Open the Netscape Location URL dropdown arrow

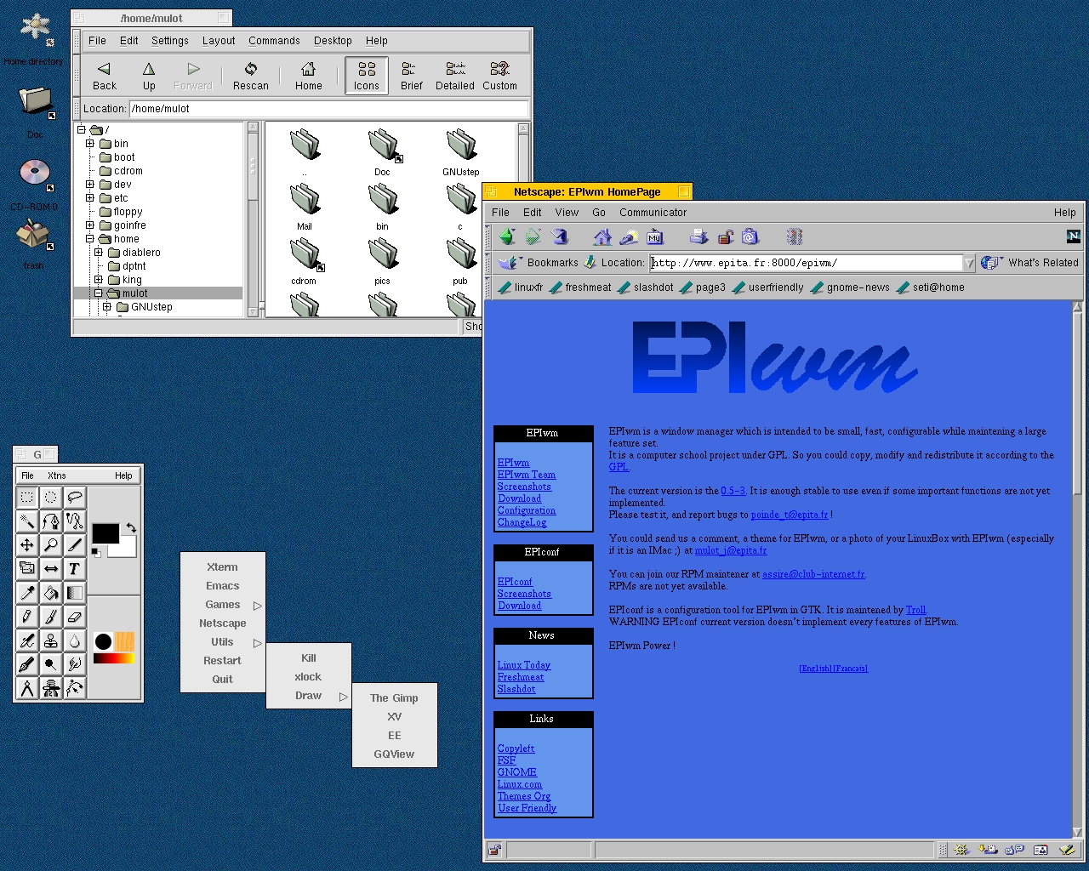969,264
